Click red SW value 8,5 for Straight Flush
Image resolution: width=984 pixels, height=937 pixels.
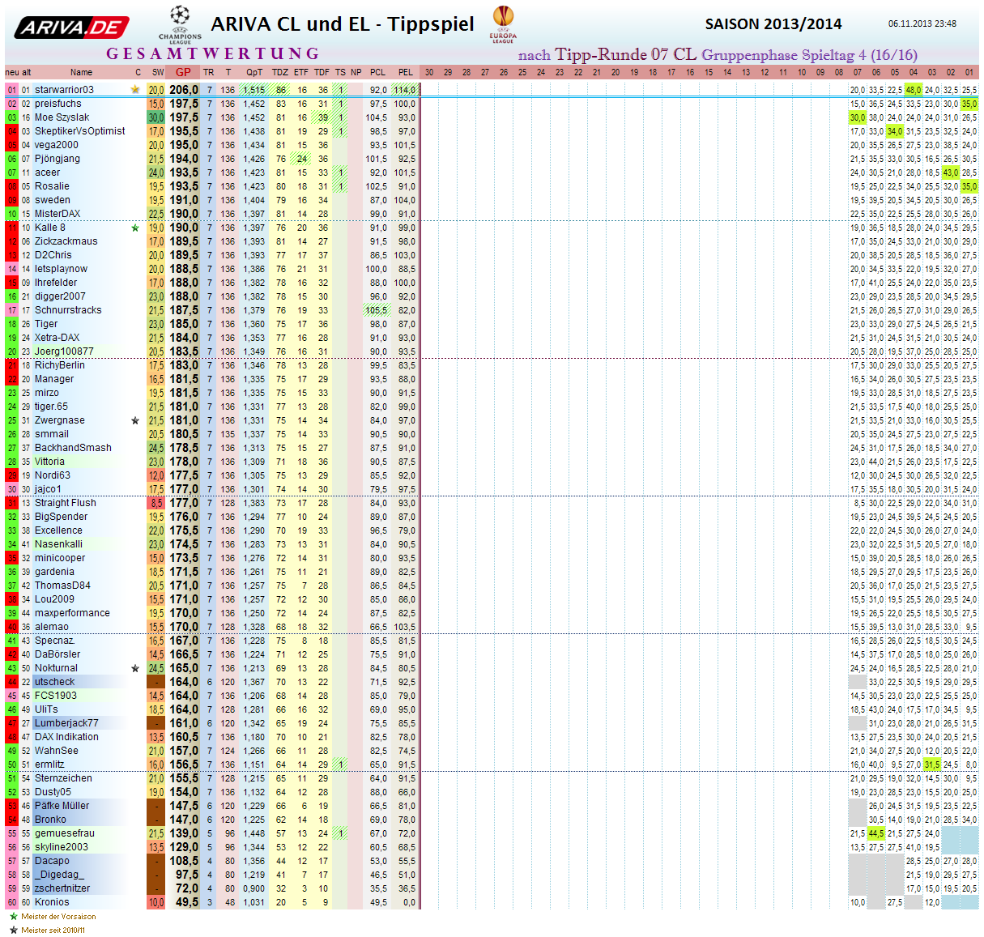[156, 503]
